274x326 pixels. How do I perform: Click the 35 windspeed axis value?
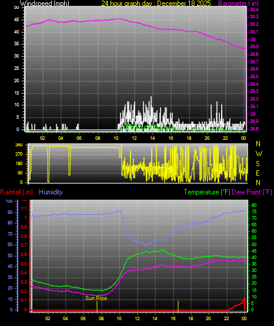point(16,43)
